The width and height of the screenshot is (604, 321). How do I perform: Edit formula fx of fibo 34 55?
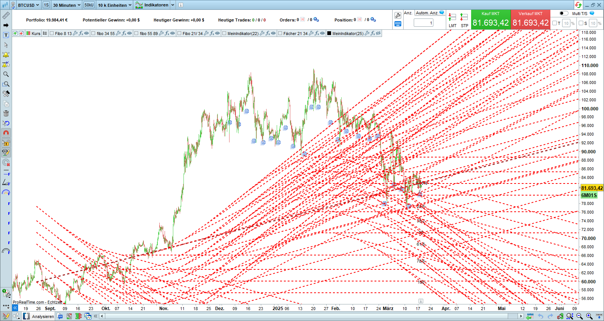tap(124, 34)
